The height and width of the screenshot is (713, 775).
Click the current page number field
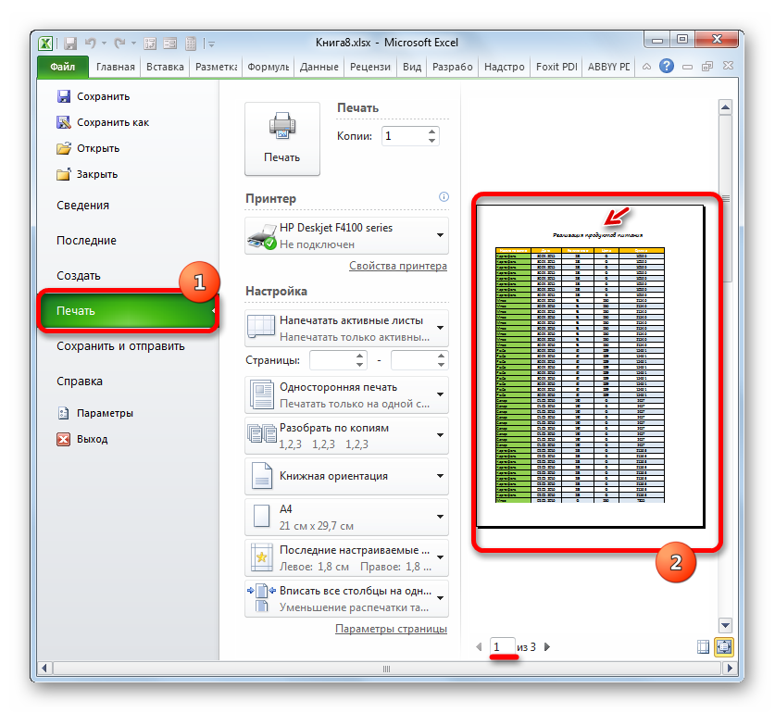tap(503, 647)
